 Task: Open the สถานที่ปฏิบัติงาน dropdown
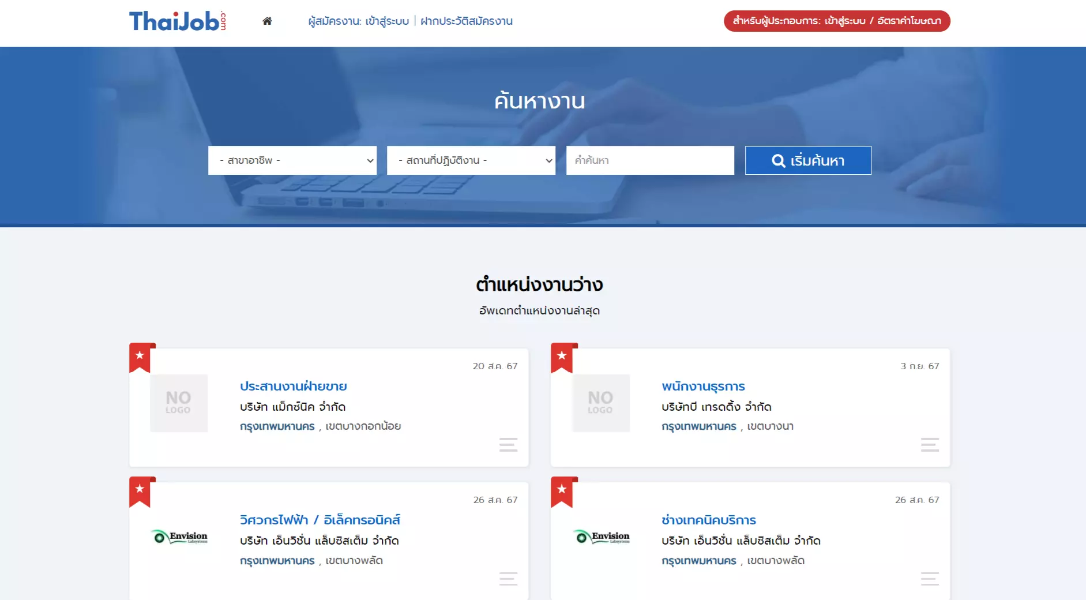[471, 160]
